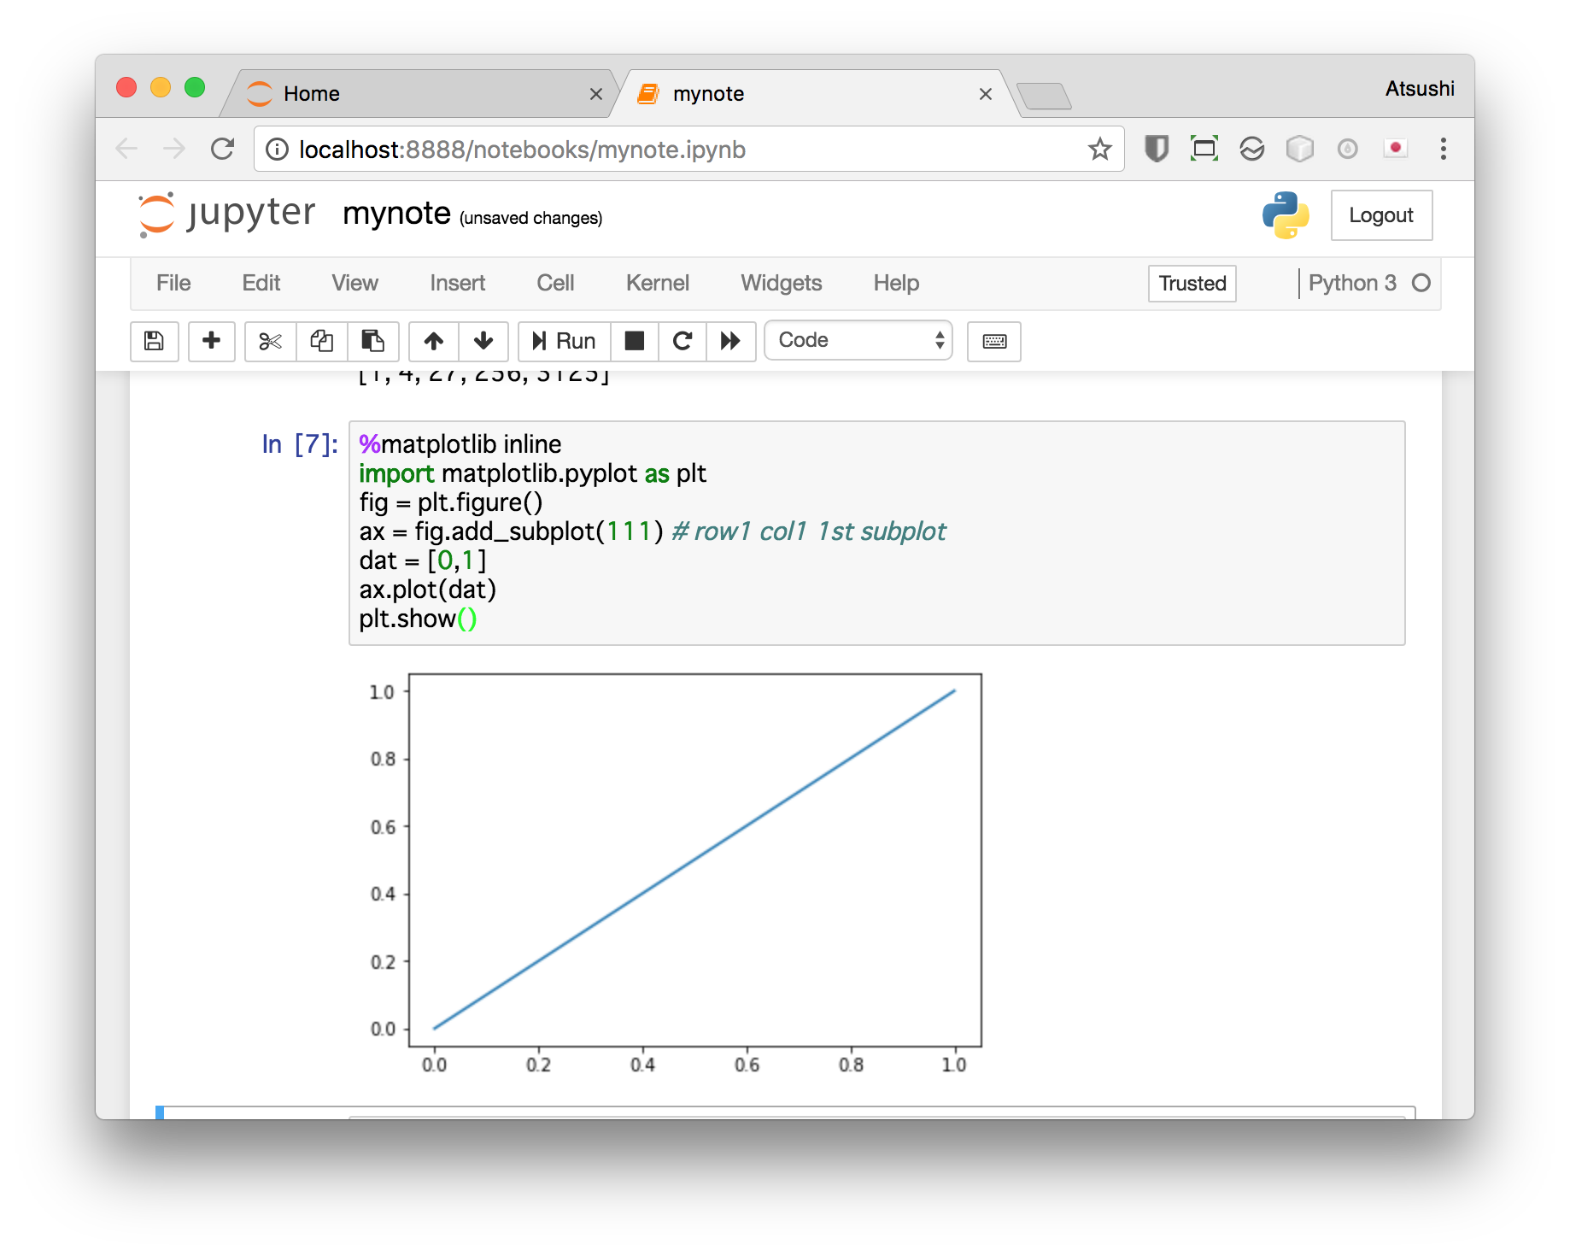1570x1256 pixels.
Task: Open the Kernel menu
Action: 657,283
